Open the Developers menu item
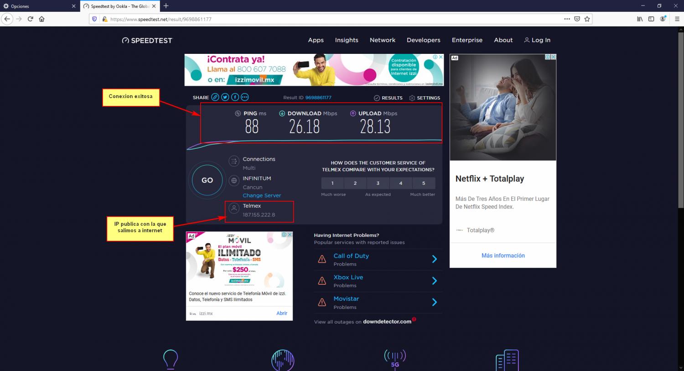 pos(424,40)
